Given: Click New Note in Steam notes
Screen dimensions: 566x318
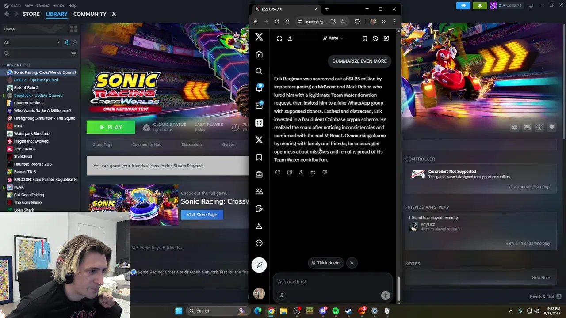Looking at the screenshot, I should [x=541, y=278].
